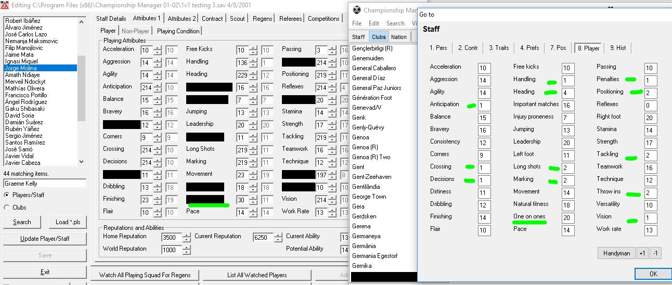
Task: Select the Clubs radio button
Action: tap(6, 208)
